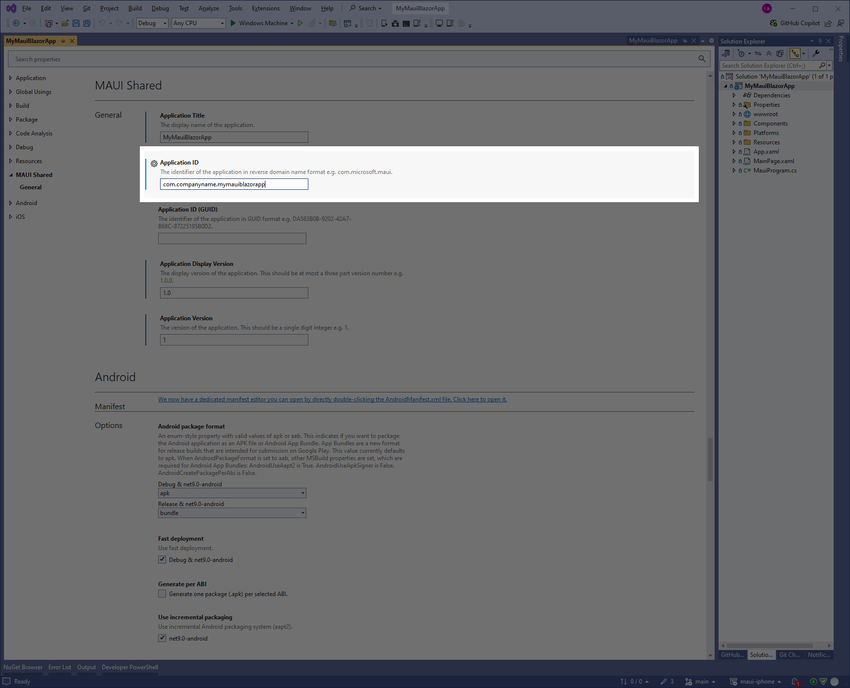
Task: Click the search magnifier in the properties search
Action: pos(702,59)
